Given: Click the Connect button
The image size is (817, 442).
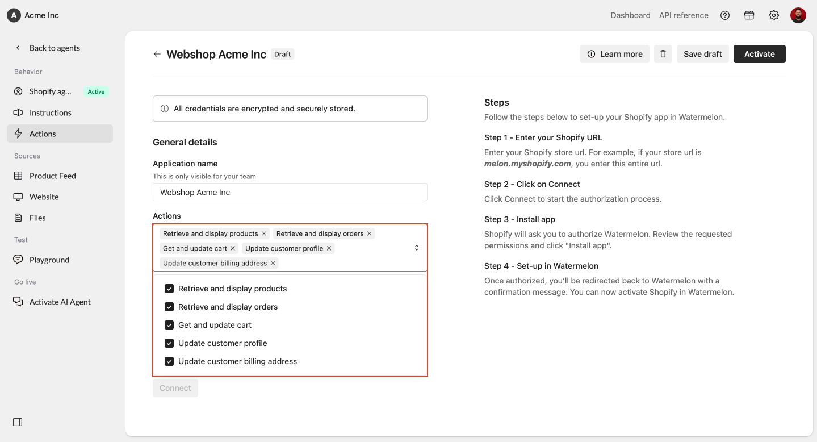Looking at the screenshot, I should (x=175, y=388).
